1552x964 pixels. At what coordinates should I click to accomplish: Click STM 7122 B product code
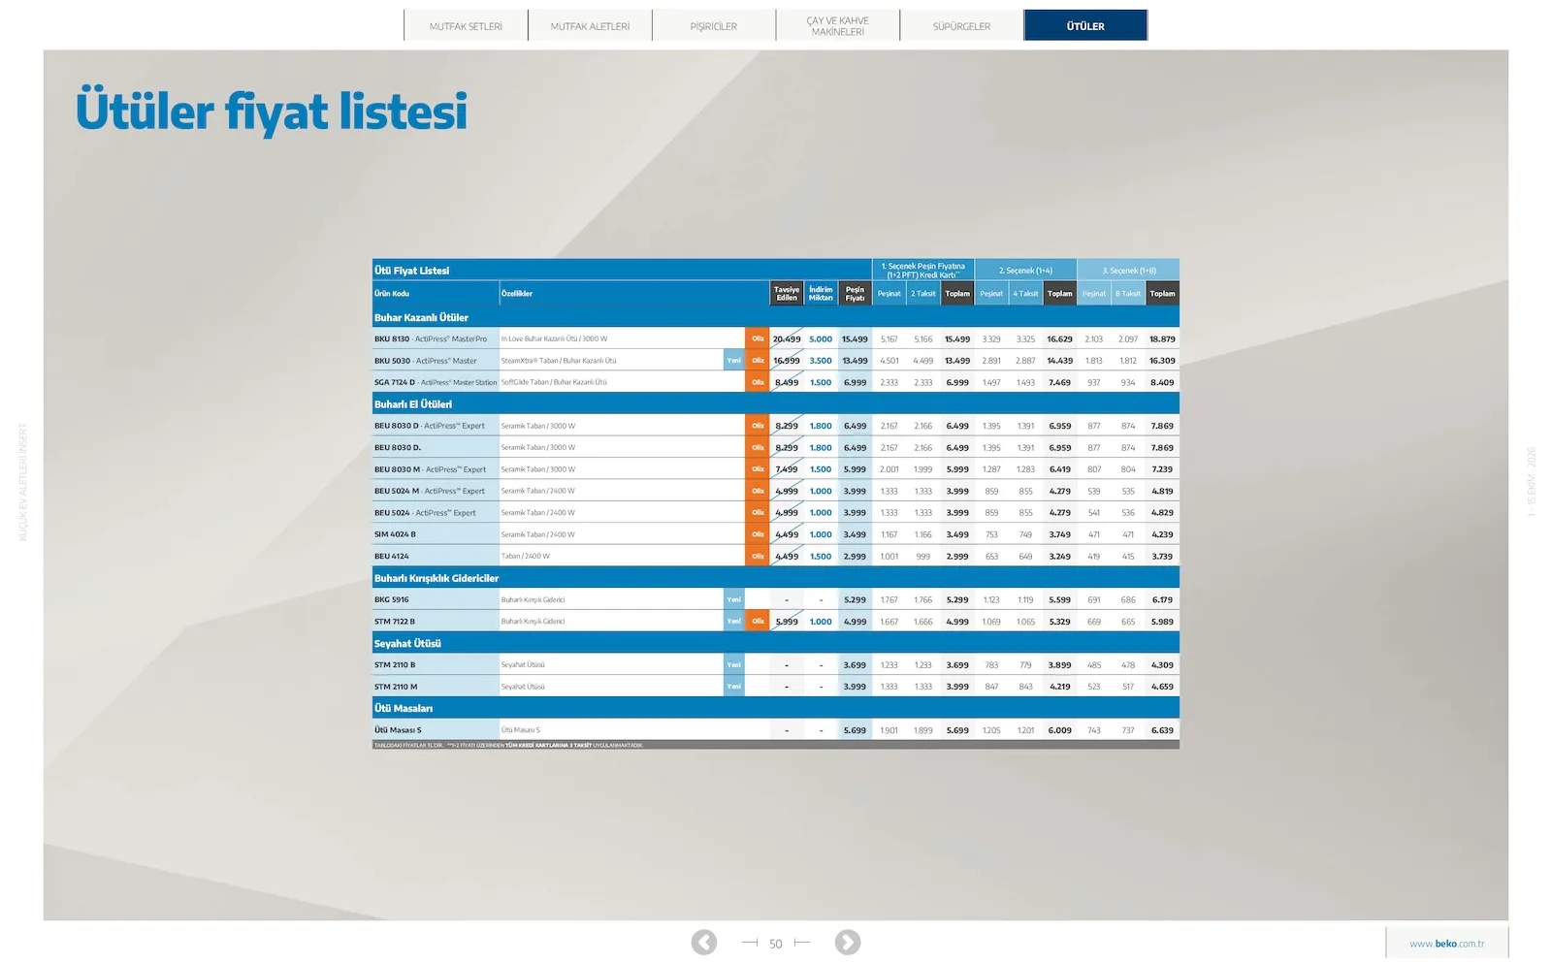click(x=395, y=622)
